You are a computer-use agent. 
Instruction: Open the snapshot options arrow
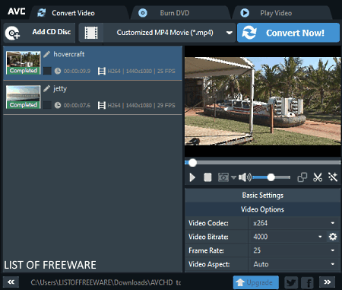[x=233, y=177]
